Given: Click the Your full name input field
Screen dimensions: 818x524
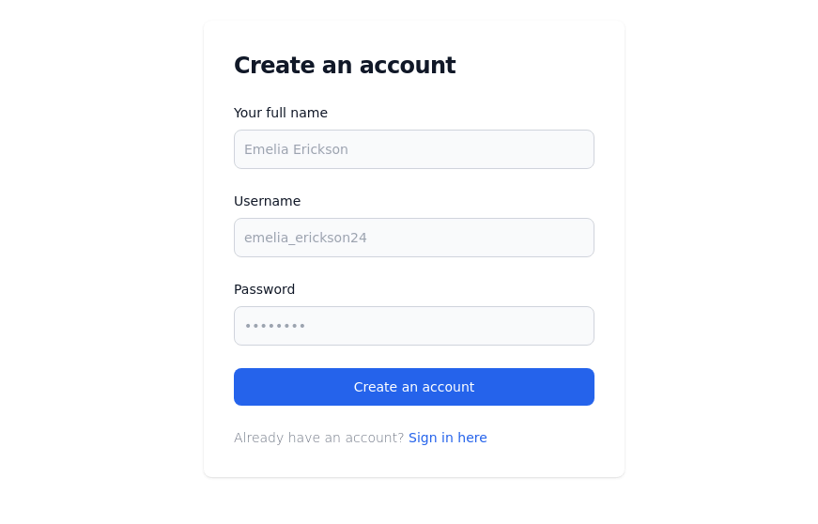Looking at the screenshot, I should (413, 149).
